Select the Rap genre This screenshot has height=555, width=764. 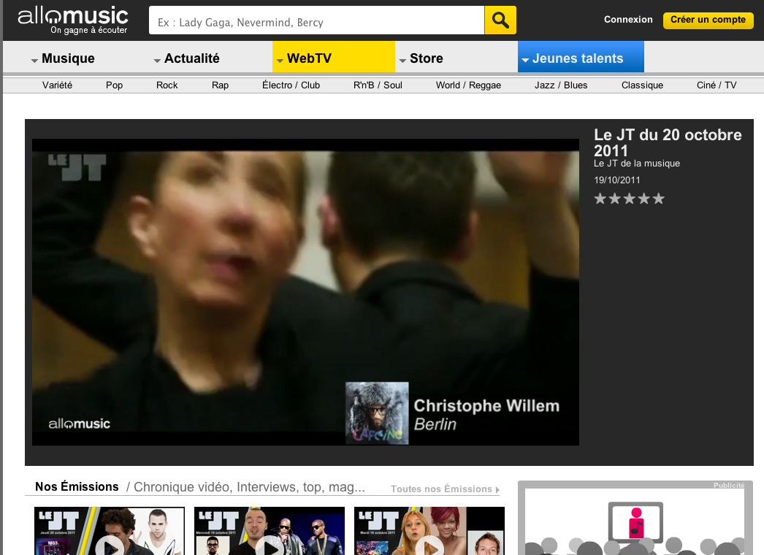coord(220,85)
